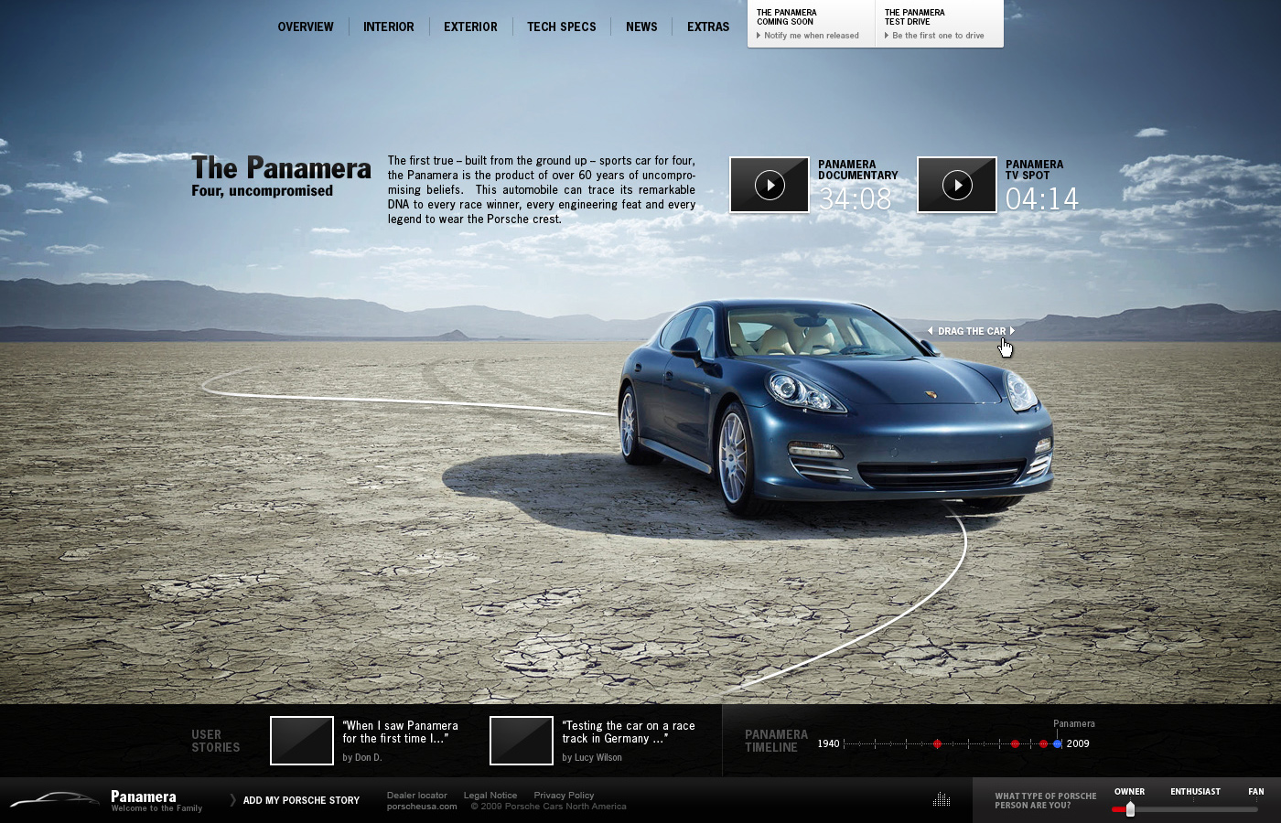This screenshot has height=823, width=1281.
Task: Open Don D.'s user story thumbnail
Action: coord(302,741)
